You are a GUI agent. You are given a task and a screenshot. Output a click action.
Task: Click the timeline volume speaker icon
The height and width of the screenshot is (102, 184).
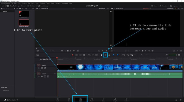pyautogui.click(x=167, y=55)
